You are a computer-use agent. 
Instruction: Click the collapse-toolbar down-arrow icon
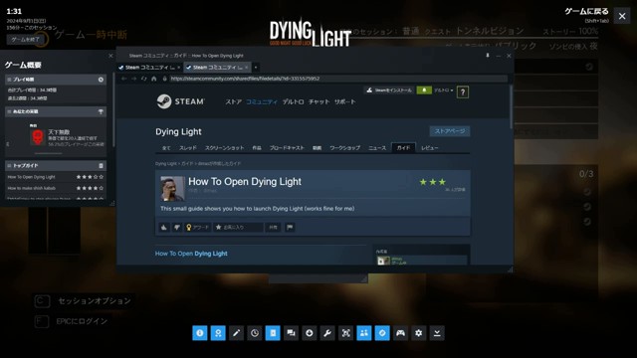tap(437, 333)
